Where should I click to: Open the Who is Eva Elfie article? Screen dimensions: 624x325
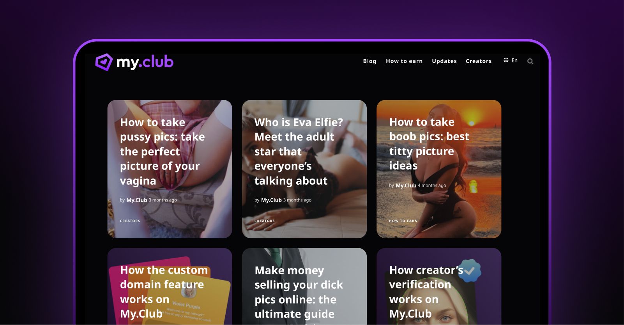pos(299,151)
